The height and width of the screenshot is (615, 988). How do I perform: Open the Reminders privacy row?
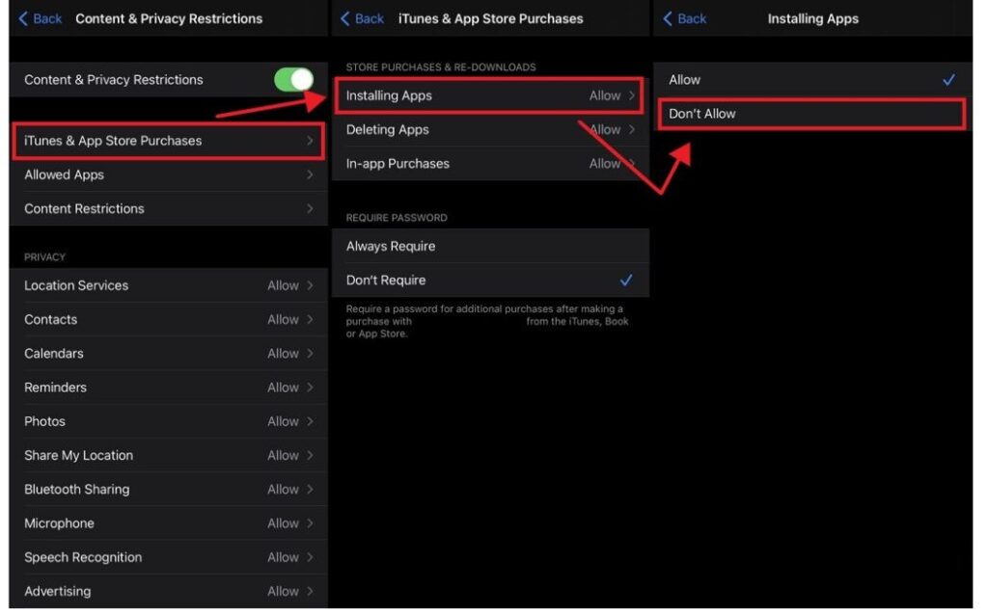coord(168,388)
